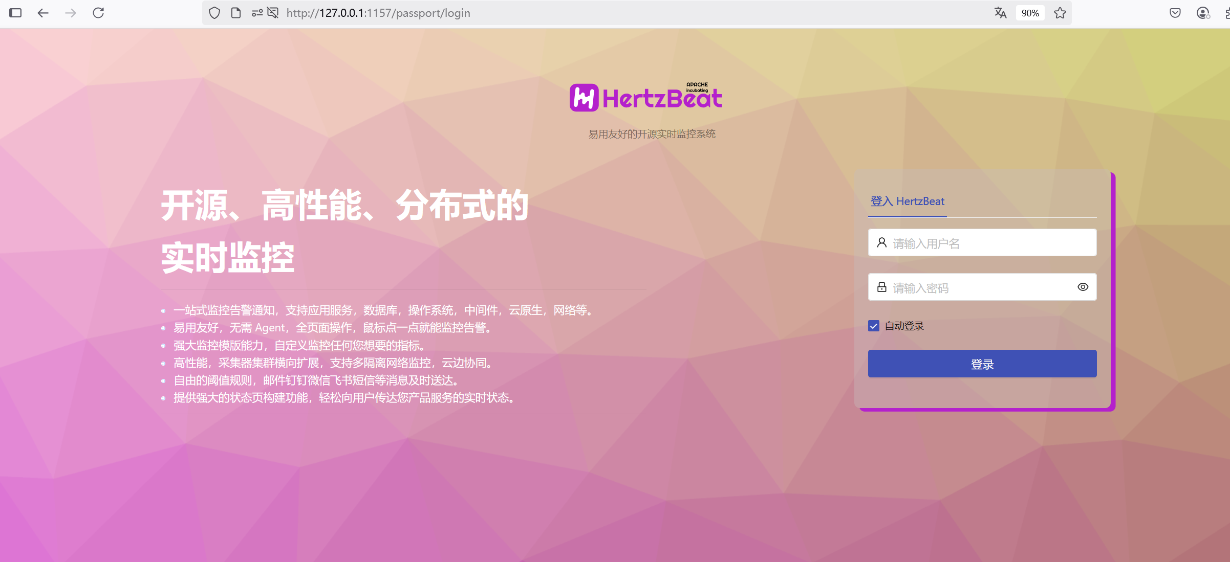Reload the page with refresh icon
Image resolution: width=1230 pixels, height=562 pixels.
pyautogui.click(x=98, y=13)
